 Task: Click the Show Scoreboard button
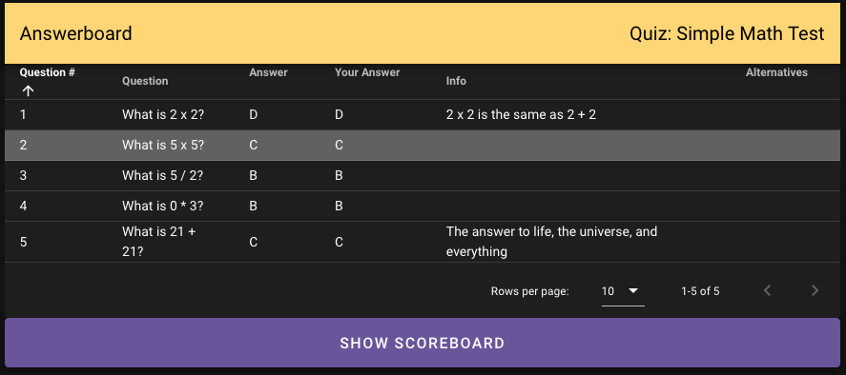(x=423, y=343)
